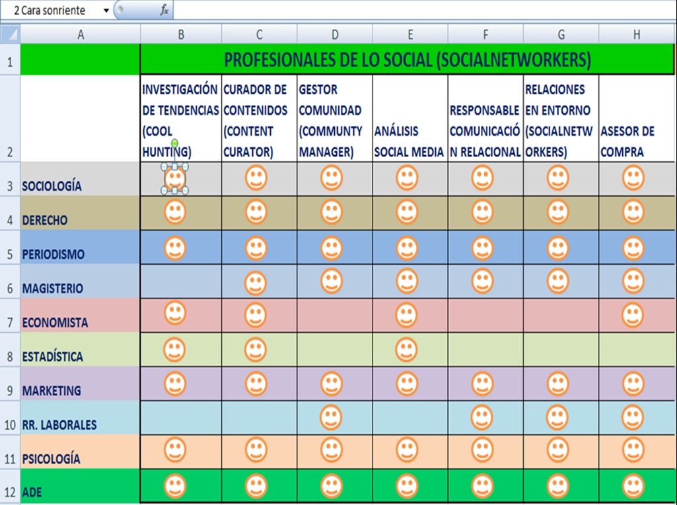Viewport: 677px width, 505px height.
Task: Click the 'RESPONSABLE COMUNICACIÓN RELACIONAL' header cell
Action: click(x=485, y=119)
